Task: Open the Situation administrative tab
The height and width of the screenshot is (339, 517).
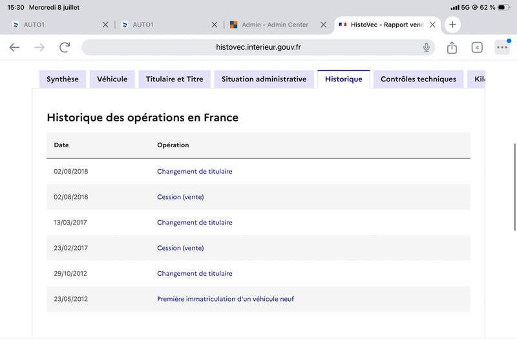Action: (264, 79)
